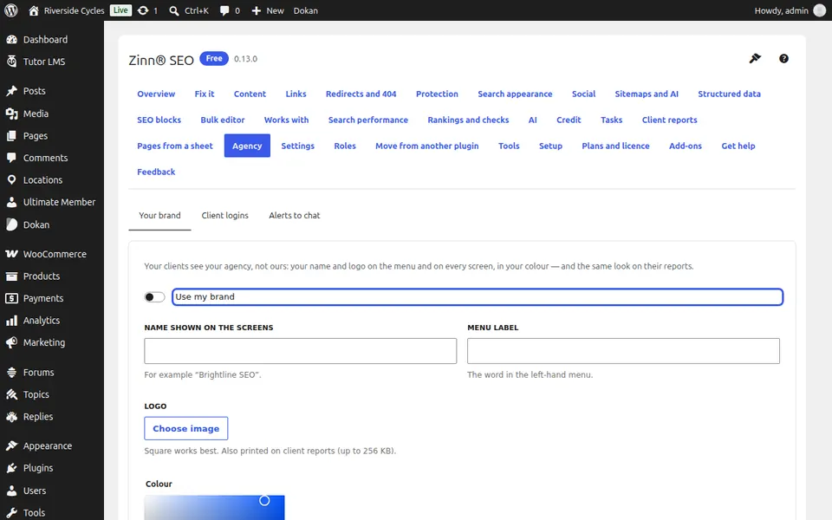Open the Get help link
The width and height of the screenshot is (832, 520).
[x=738, y=146]
